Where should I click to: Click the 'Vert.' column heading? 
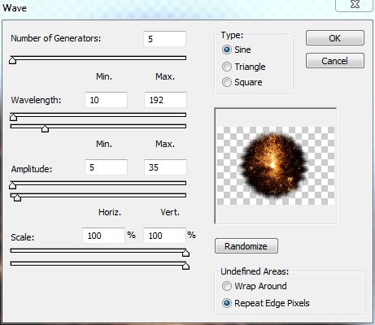(170, 212)
